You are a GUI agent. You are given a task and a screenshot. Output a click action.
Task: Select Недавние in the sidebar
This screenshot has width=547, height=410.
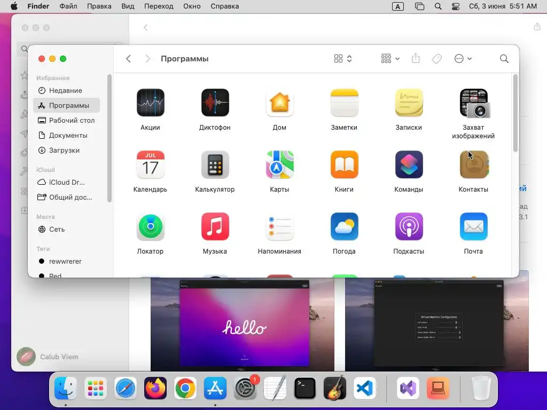[67, 90]
